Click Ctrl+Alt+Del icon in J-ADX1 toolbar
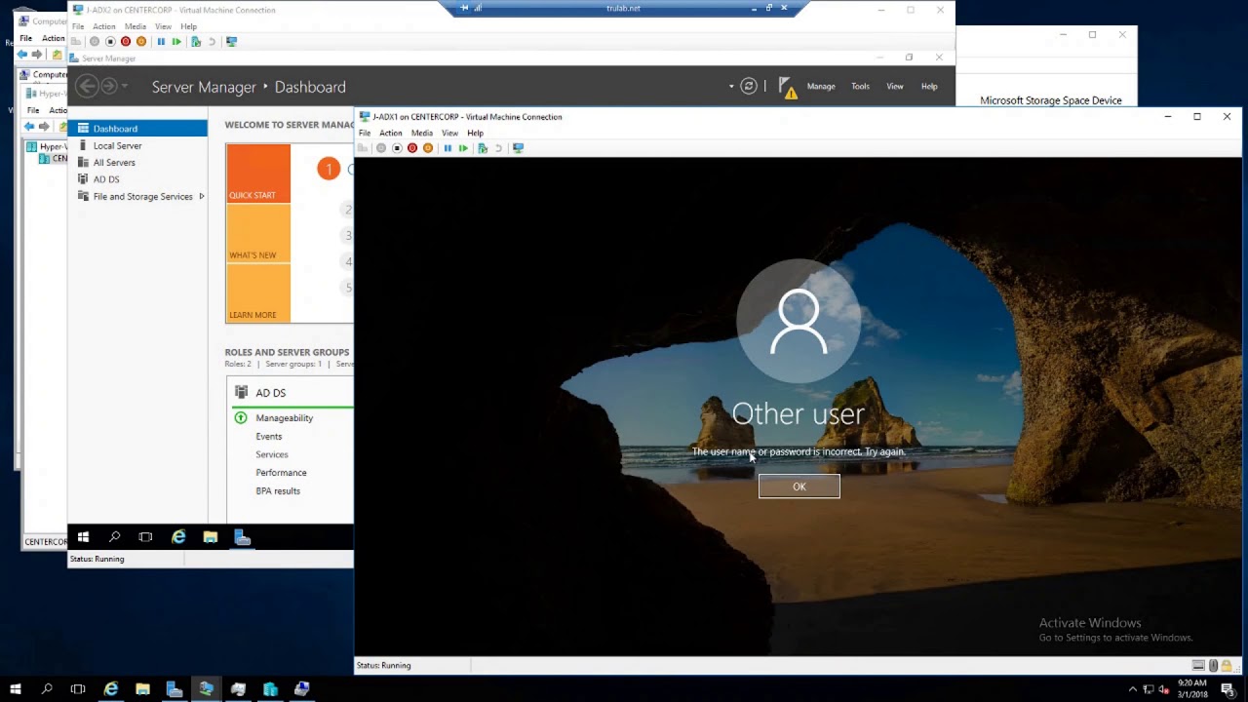Screen dimensions: 1248x702 click(x=364, y=148)
